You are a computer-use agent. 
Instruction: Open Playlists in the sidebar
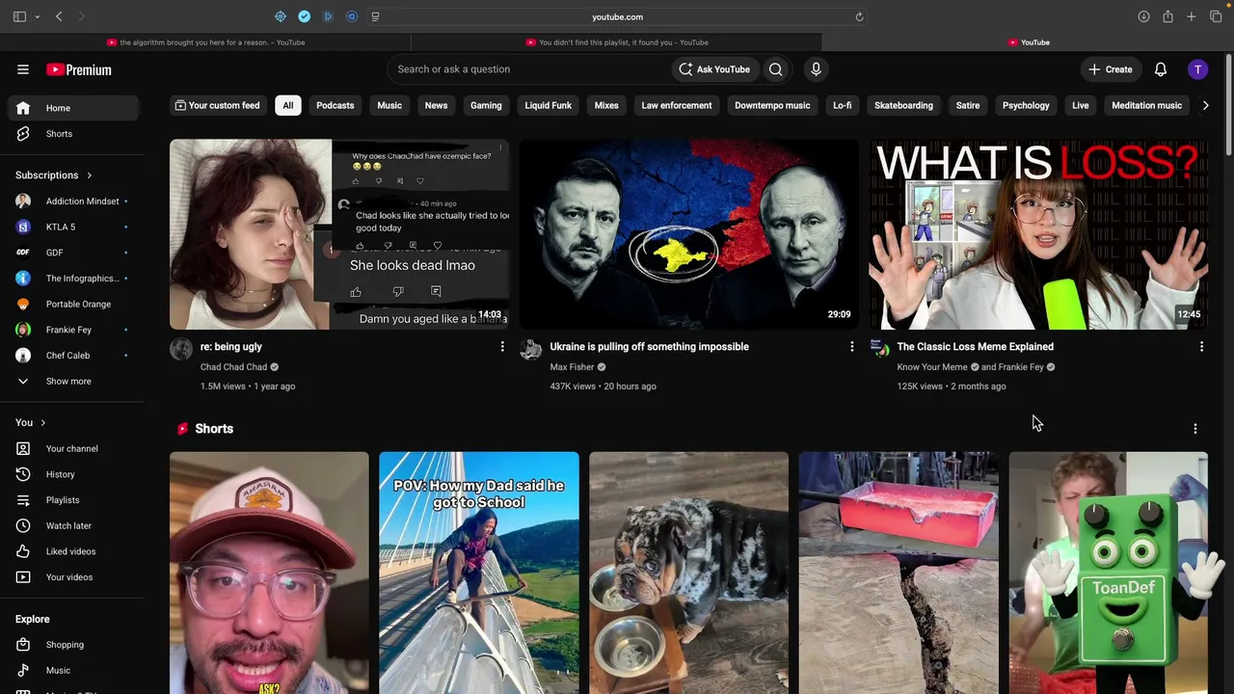click(73, 500)
